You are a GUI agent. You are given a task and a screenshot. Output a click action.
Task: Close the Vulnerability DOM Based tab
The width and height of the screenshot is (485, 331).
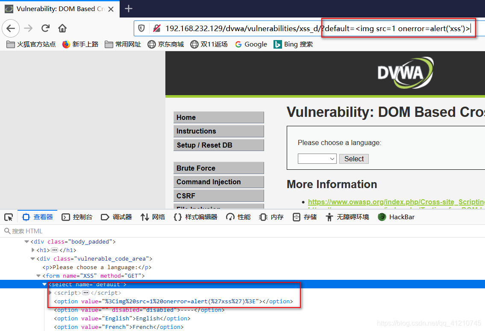point(111,9)
